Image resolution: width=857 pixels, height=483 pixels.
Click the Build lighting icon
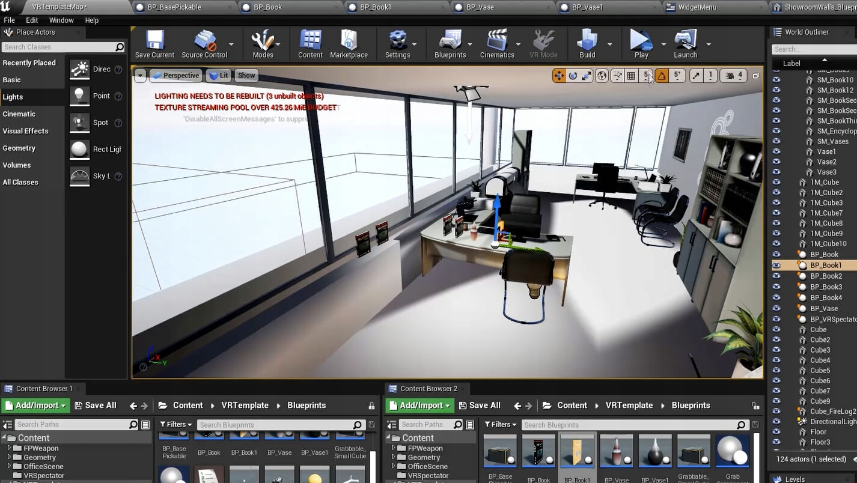[x=587, y=44]
